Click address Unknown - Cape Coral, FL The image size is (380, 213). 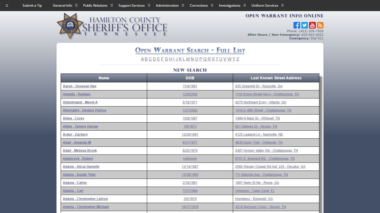point(255,191)
